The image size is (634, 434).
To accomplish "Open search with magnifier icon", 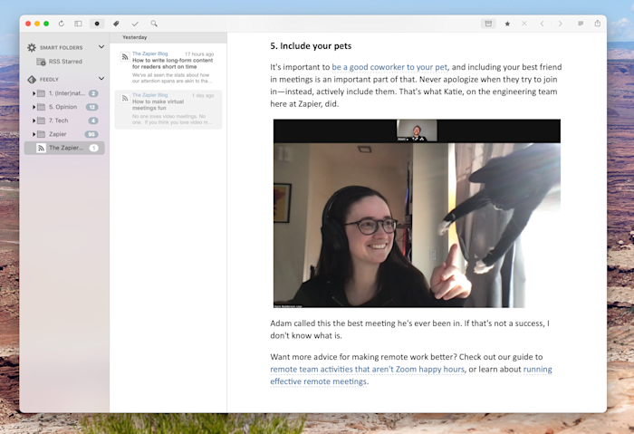I will coord(154,24).
